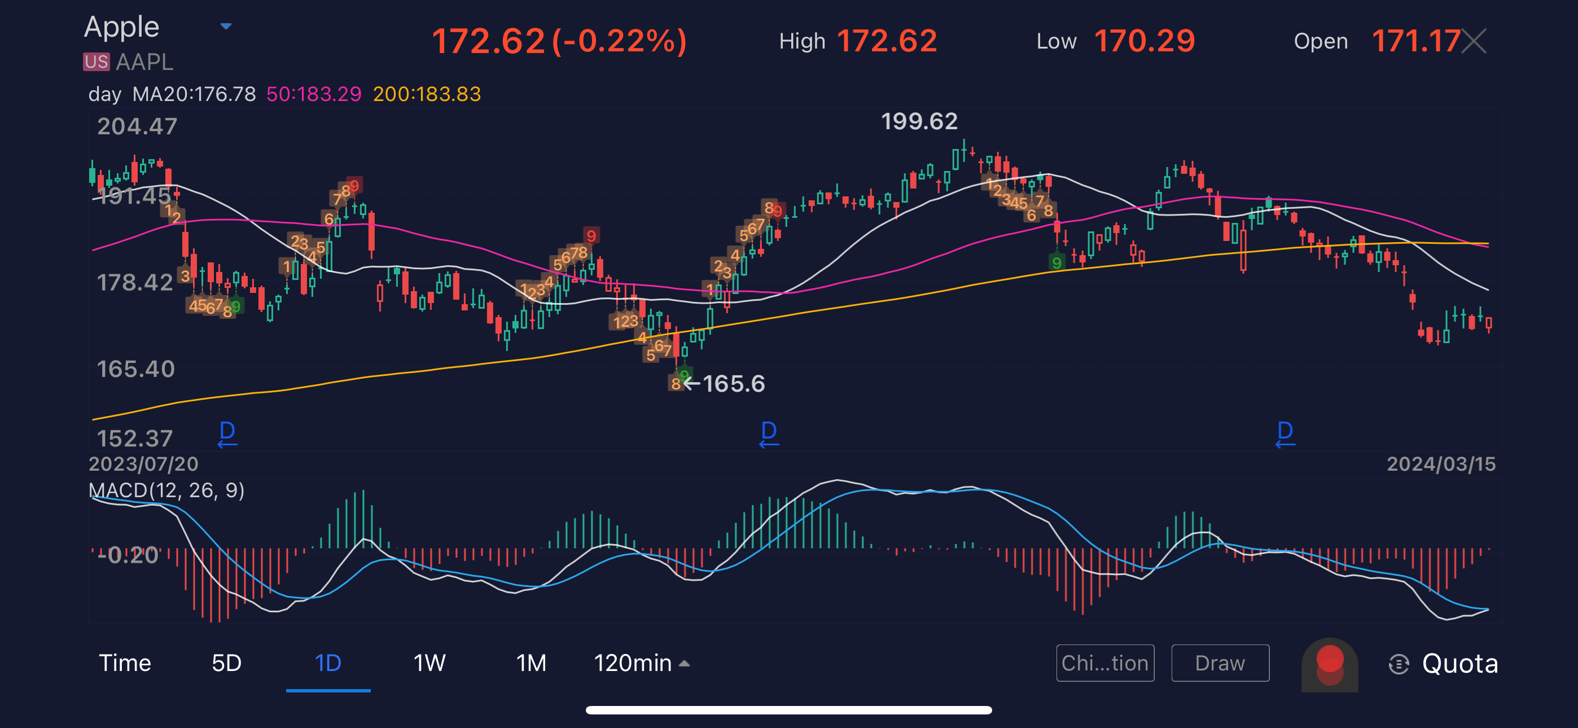Tap the MACD(12, 26, 9) indicator label
This screenshot has height=728, width=1578.
click(166, 490)
